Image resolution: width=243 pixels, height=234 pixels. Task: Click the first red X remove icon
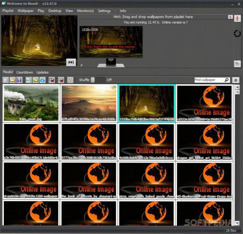pyautogui.click(x=52, y=80)
